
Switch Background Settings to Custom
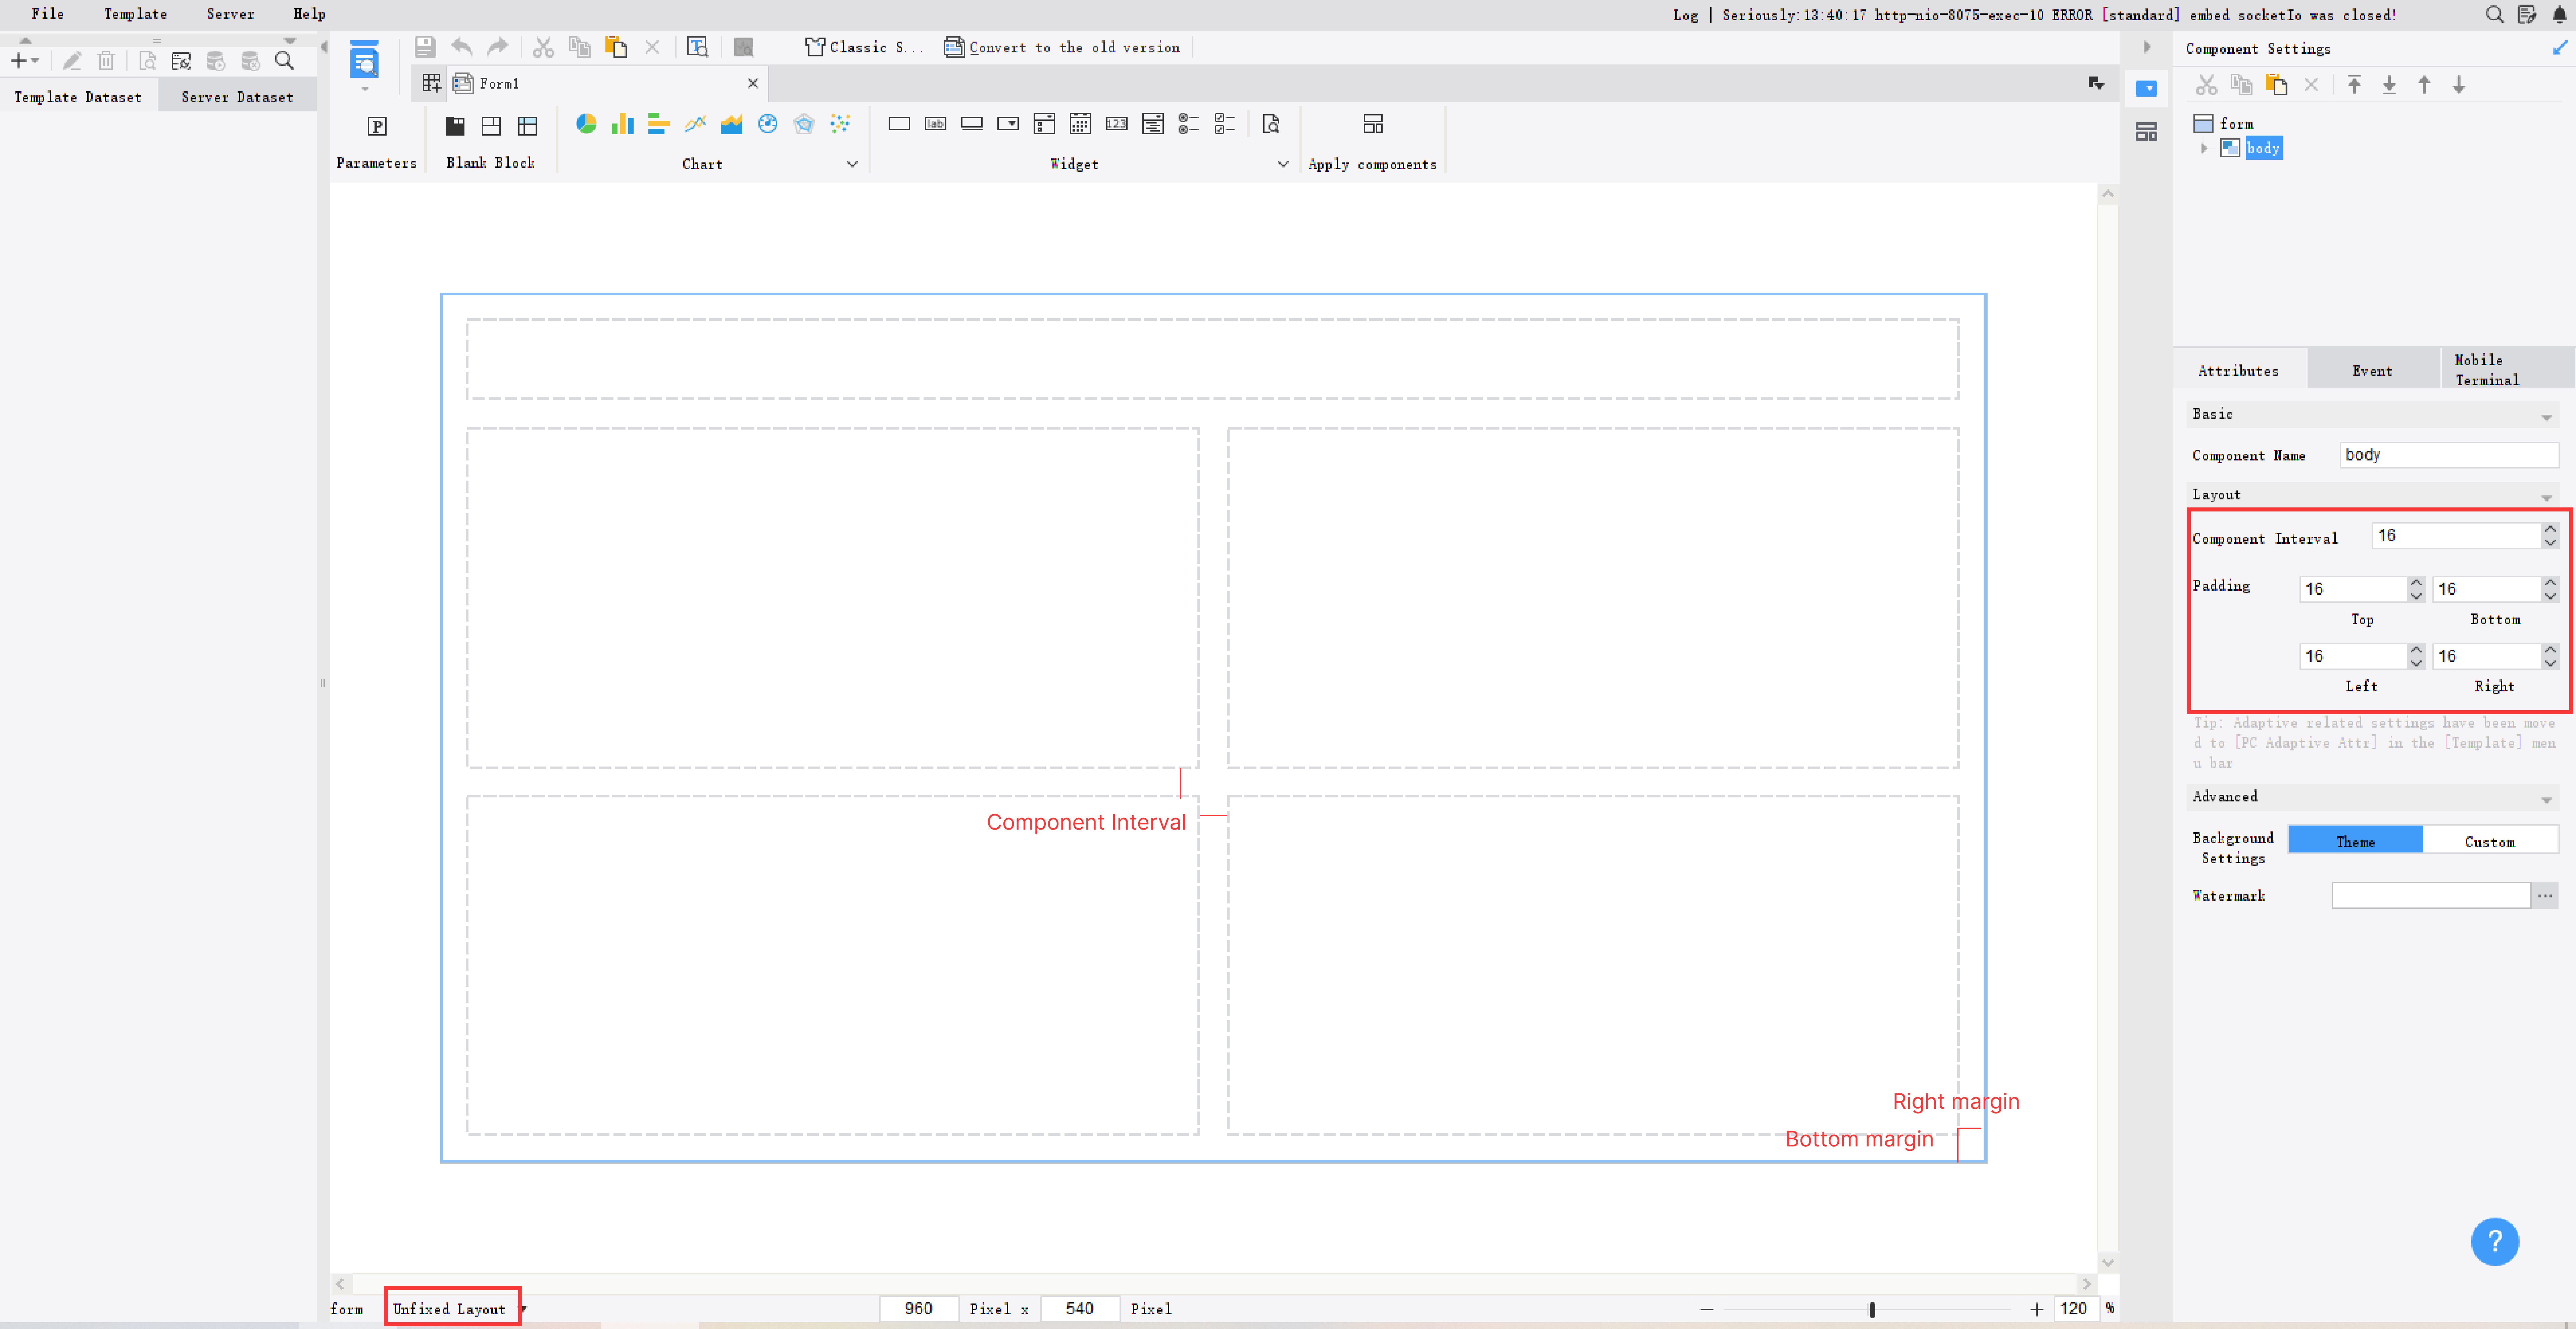click(x=2490, y=840)
